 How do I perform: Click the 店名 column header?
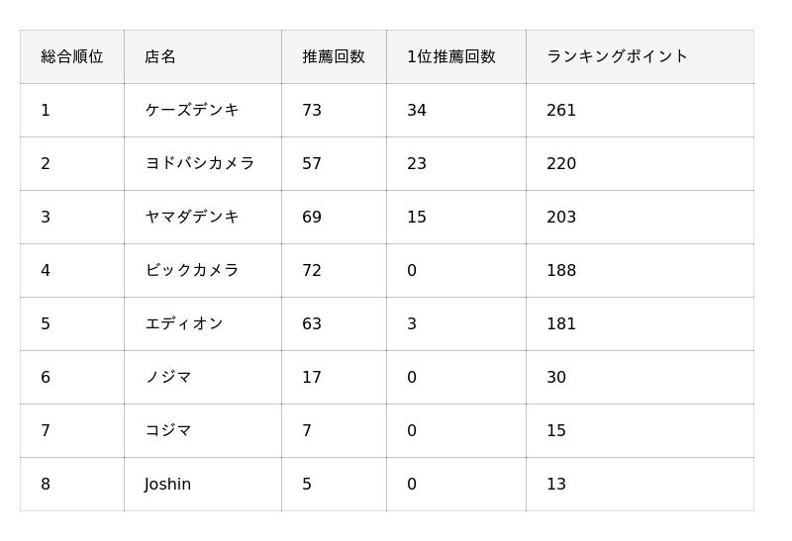pos(203,56)
